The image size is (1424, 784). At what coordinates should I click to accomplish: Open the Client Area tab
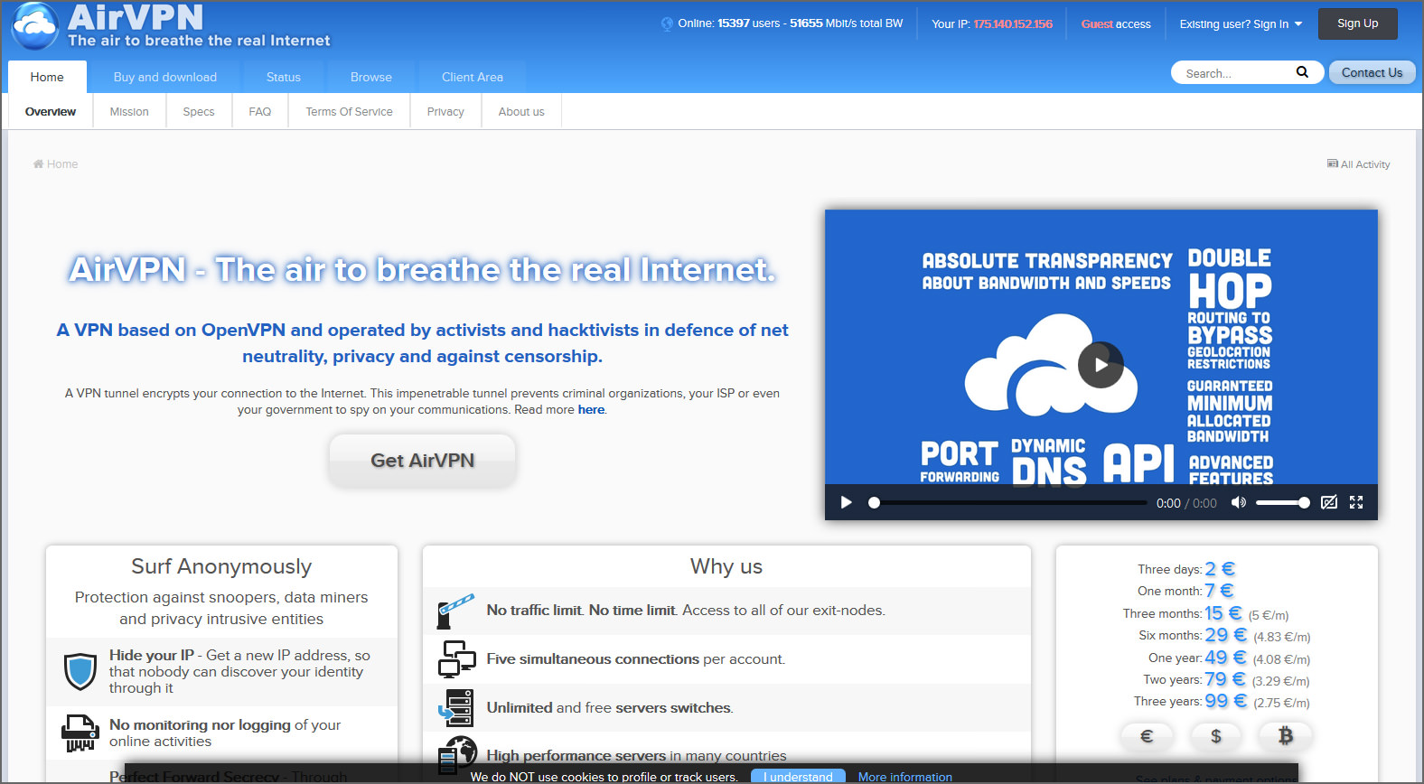tap(473, 77)
